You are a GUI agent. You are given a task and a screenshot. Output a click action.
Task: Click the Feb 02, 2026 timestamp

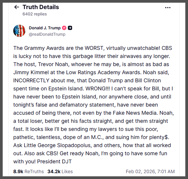pyautogui.click(x=150, y=172)
